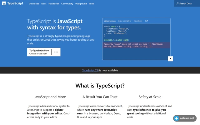
Task: Click the 'A Result You Can Trust' heading
Action: (100, 97)
